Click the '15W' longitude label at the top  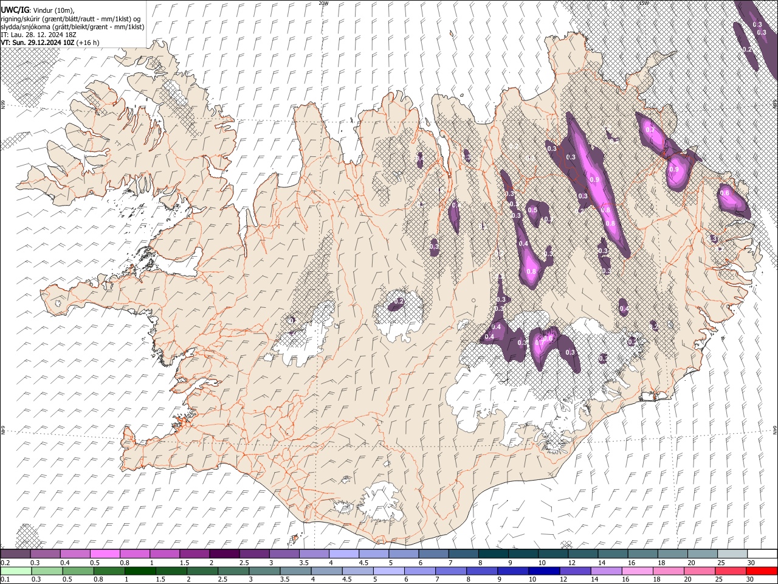pos(643,3)
